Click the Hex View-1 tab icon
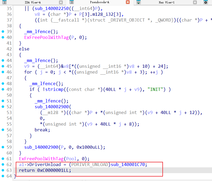 click(x=139, y=2)
